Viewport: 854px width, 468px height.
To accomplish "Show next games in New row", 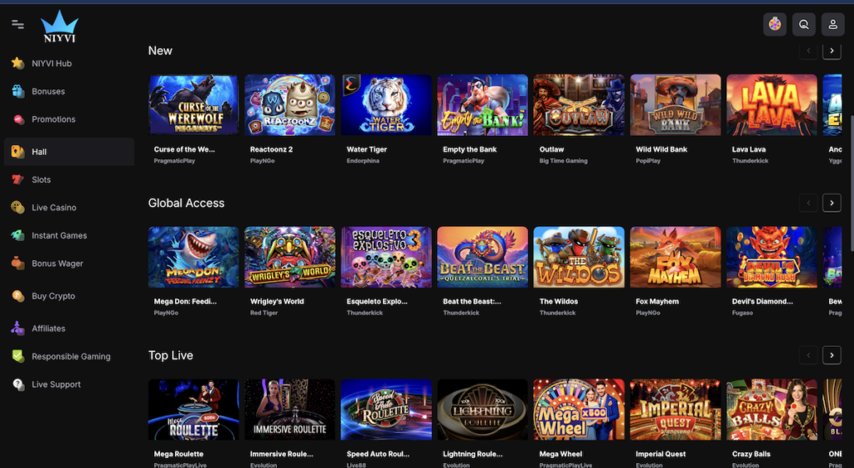I will [x=831, y=51].
